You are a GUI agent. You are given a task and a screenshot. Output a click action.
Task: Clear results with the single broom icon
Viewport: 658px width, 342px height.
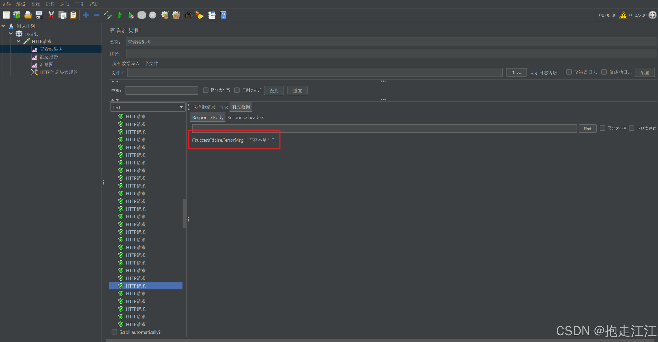coord(165,15)
